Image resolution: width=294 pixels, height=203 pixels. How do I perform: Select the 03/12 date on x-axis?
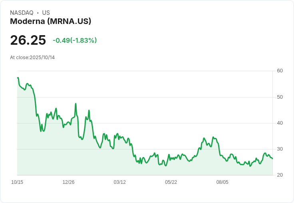[120, 182]
